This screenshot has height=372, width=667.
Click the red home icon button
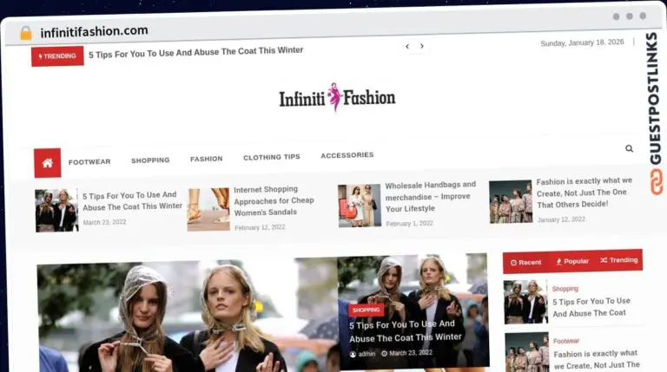click(48, 163)
